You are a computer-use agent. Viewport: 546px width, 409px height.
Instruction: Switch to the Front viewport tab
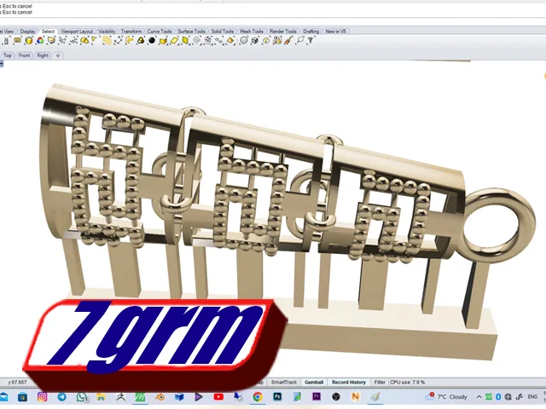24,55
